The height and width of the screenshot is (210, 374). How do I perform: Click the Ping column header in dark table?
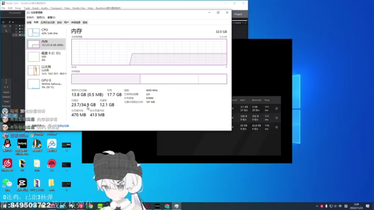[267, 100]
